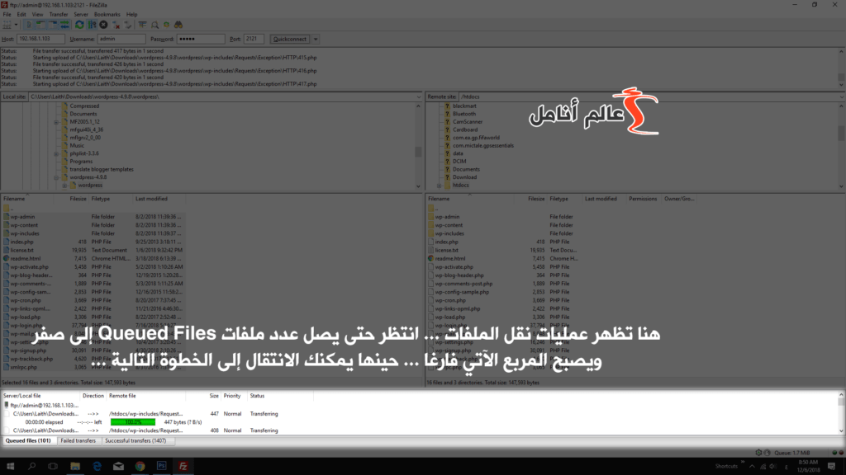Open the Transfer menu
This screenshot has height=475, width=846.
coord(59,14)
